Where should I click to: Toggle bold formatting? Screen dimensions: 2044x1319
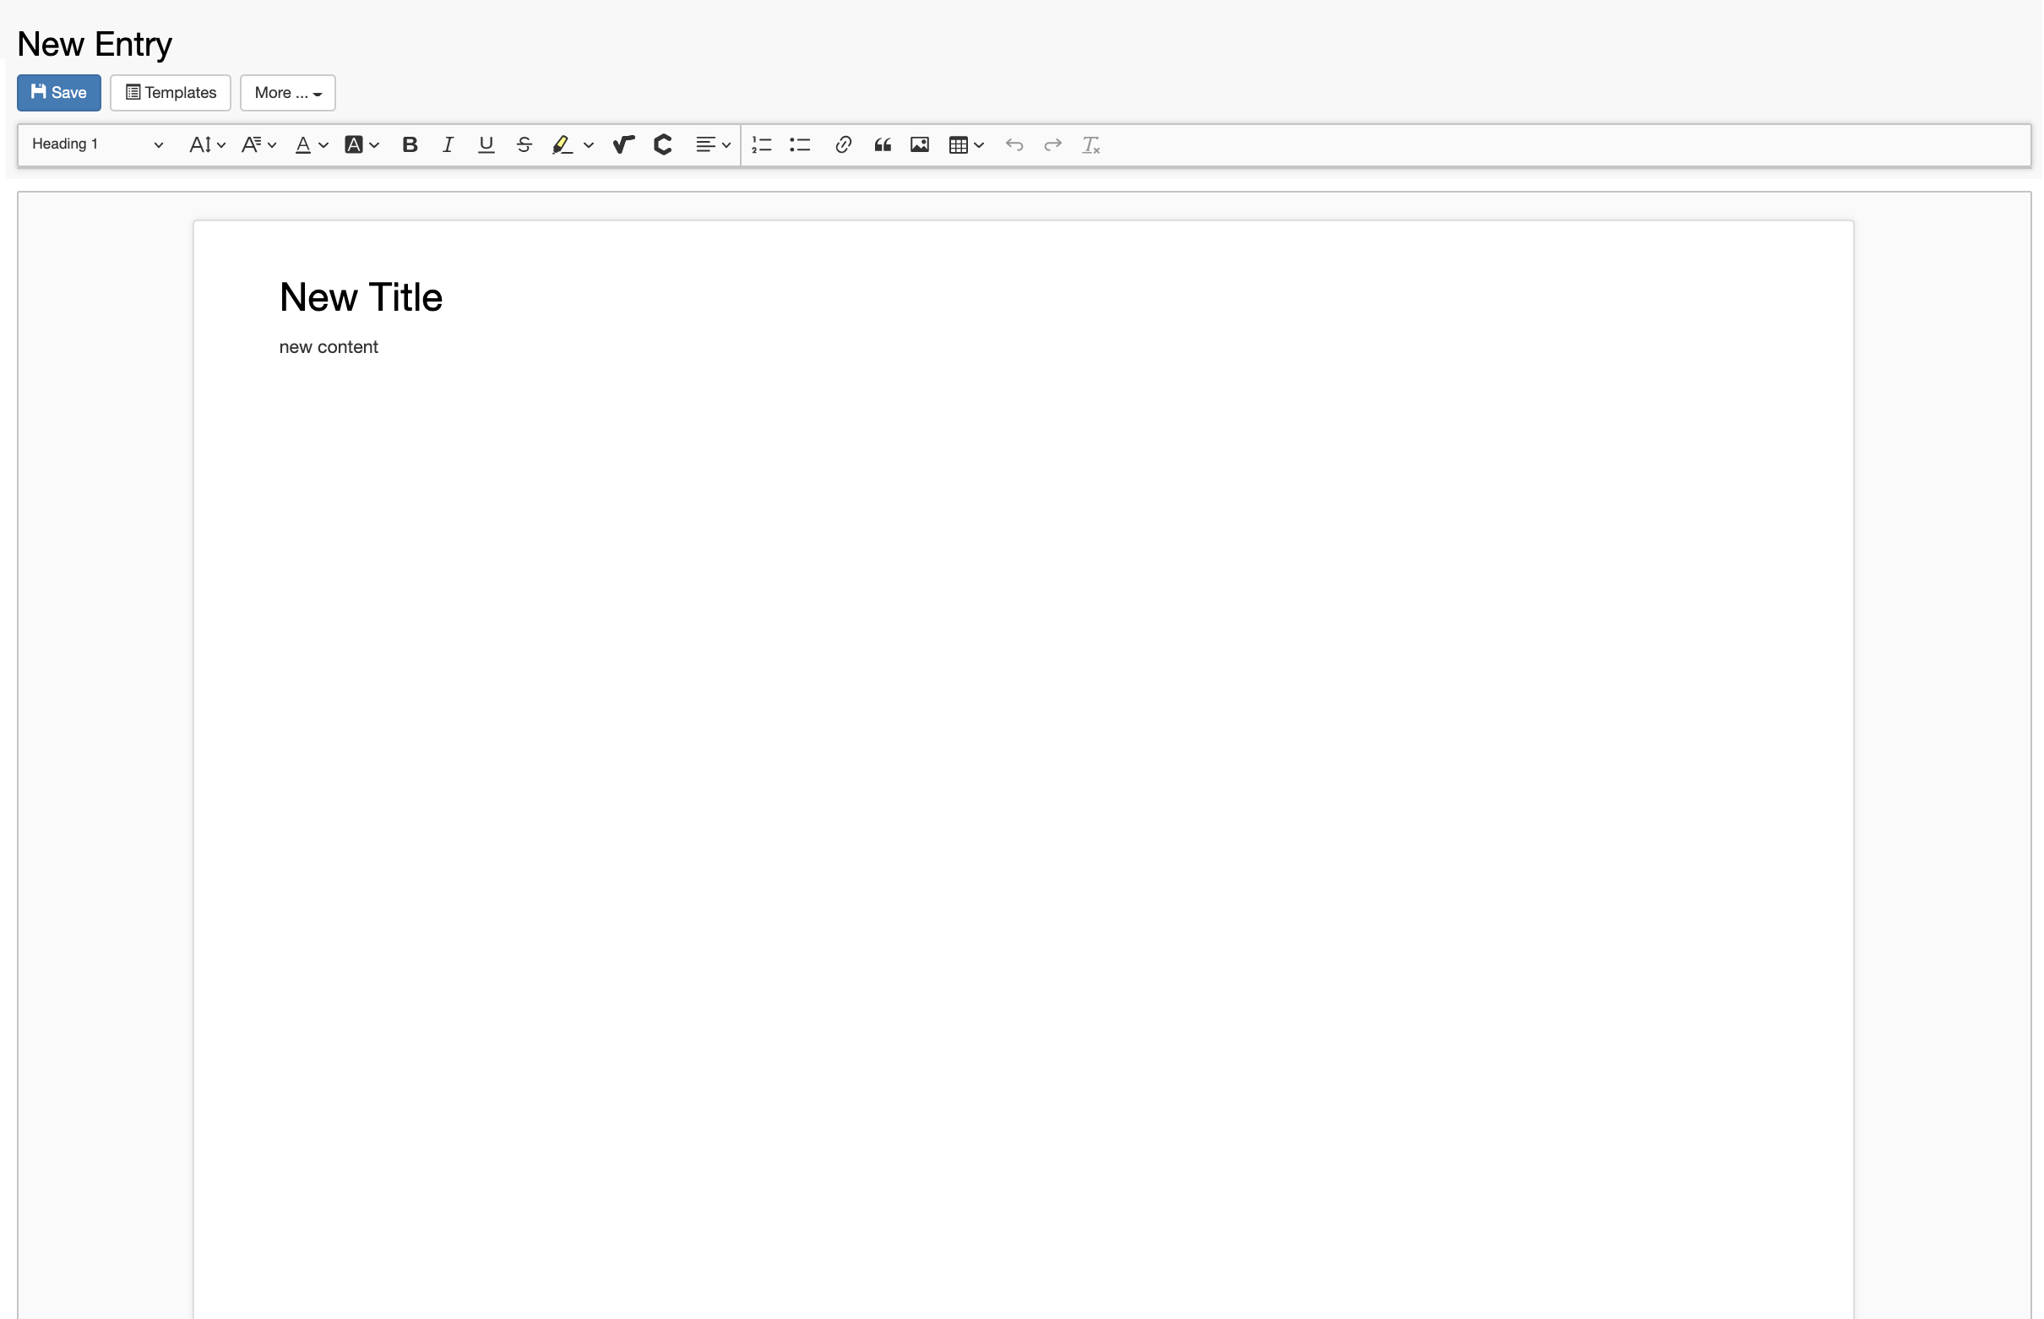click(x=410, y=144)
